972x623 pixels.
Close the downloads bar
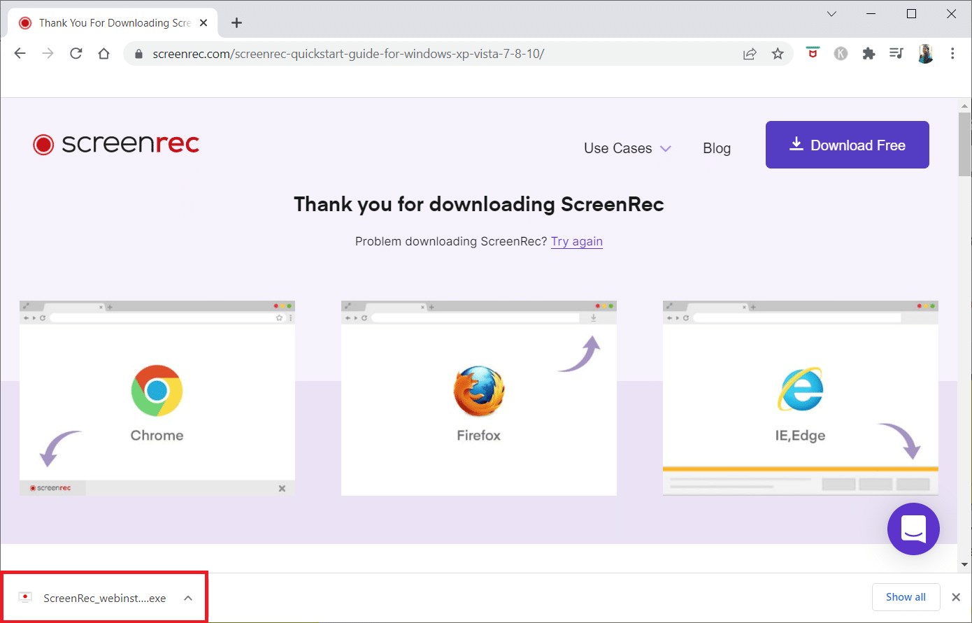click(x=956, y=597)
